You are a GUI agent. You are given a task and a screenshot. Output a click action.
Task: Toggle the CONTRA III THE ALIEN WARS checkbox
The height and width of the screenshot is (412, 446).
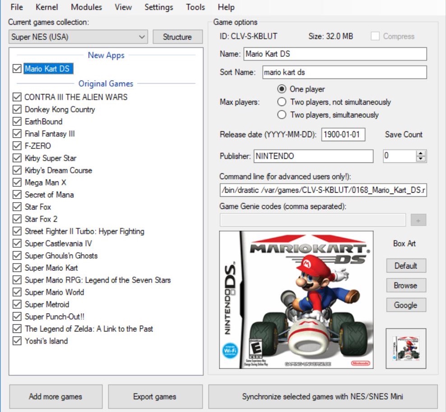point(17,97)
